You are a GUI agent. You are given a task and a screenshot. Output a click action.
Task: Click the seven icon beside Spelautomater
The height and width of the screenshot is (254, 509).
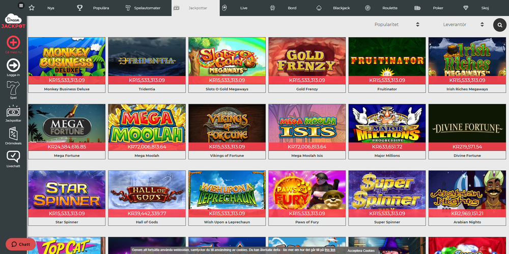coord(128,8)
